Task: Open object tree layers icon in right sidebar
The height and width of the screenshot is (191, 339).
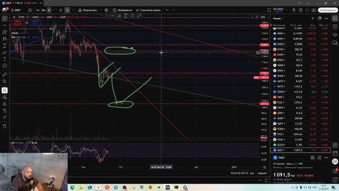Action: [335, 34]
